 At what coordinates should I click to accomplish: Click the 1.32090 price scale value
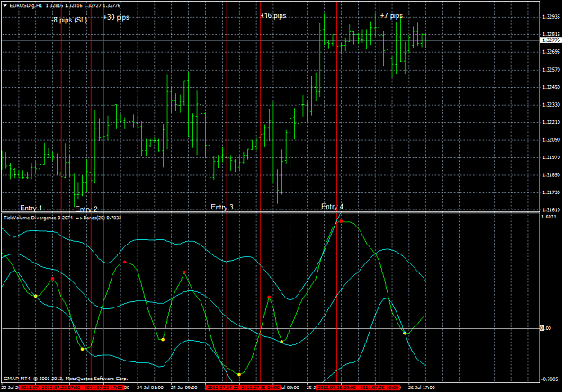(551, 139)
